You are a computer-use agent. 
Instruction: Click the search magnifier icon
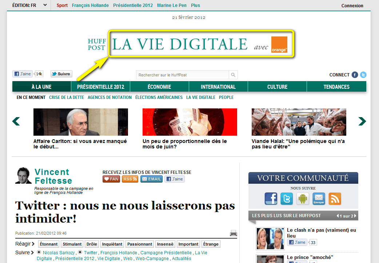coord(233,75)
